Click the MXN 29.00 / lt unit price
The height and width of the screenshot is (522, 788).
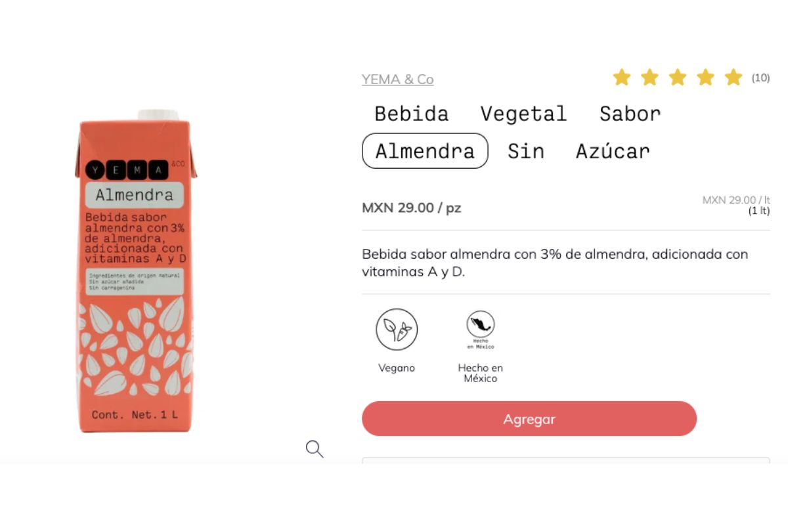point(736,200)
